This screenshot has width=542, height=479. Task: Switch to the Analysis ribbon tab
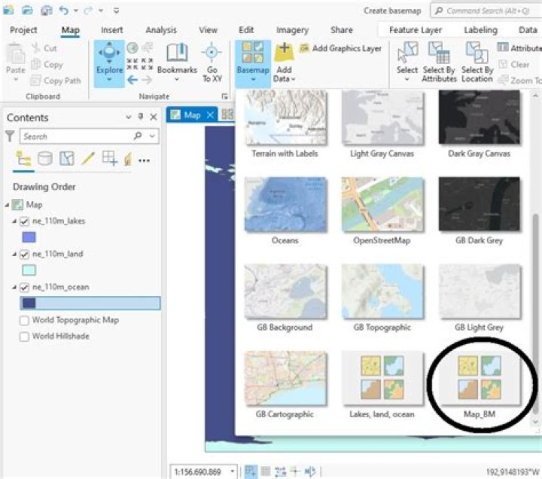161,30
